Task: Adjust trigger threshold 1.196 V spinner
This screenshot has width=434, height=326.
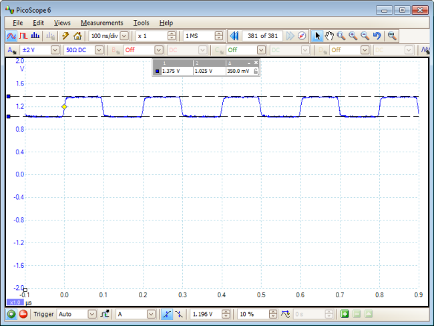Action: coord(226,314)
